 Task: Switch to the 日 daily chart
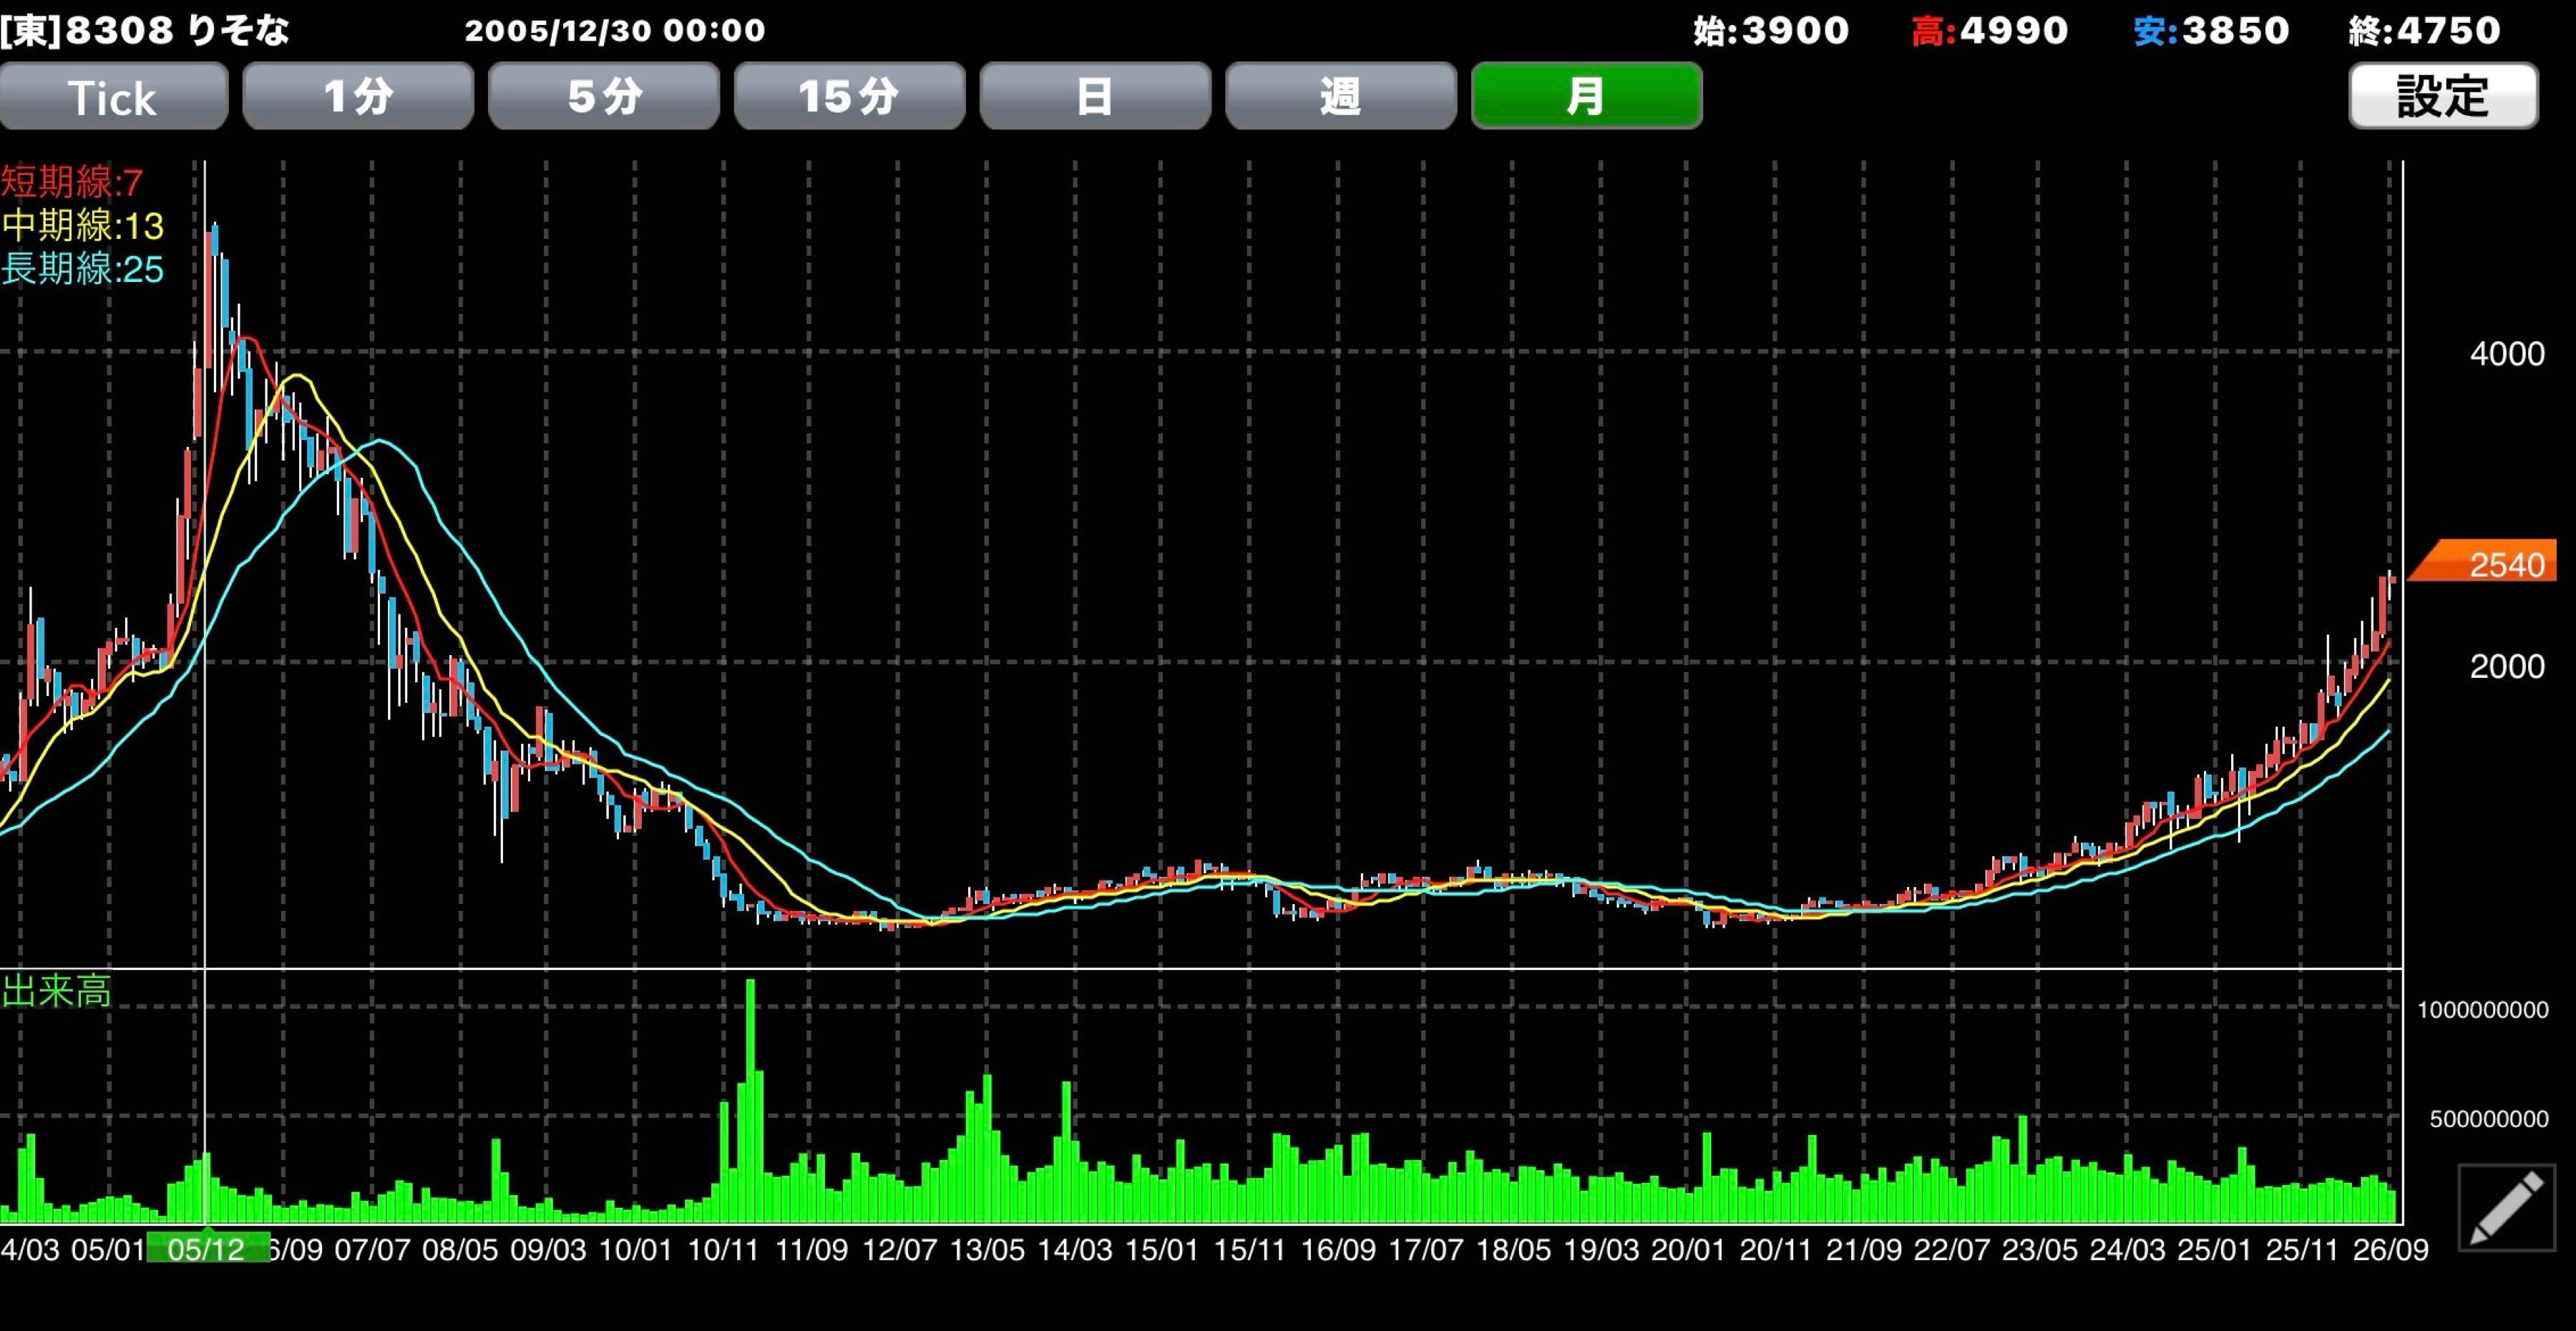[1095, 96]
